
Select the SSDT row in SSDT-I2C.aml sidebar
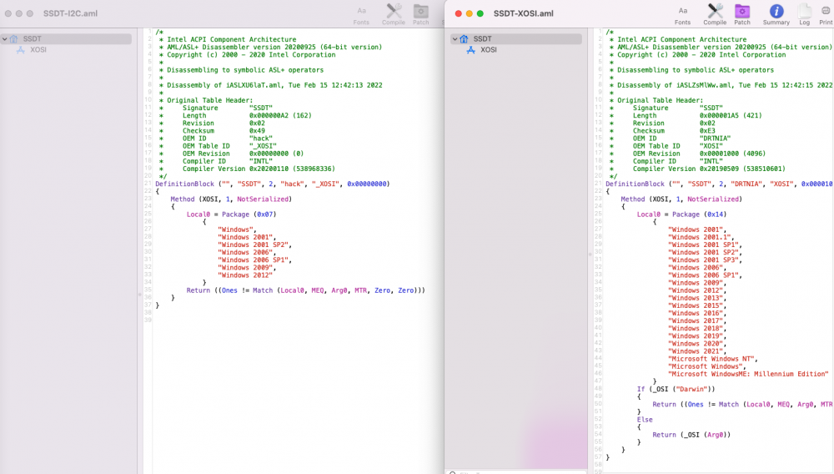[66, 39]
